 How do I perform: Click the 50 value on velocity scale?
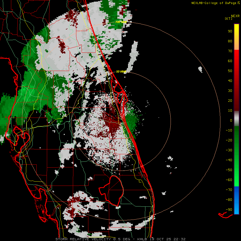pyautogui.click(x=230, y=71)
